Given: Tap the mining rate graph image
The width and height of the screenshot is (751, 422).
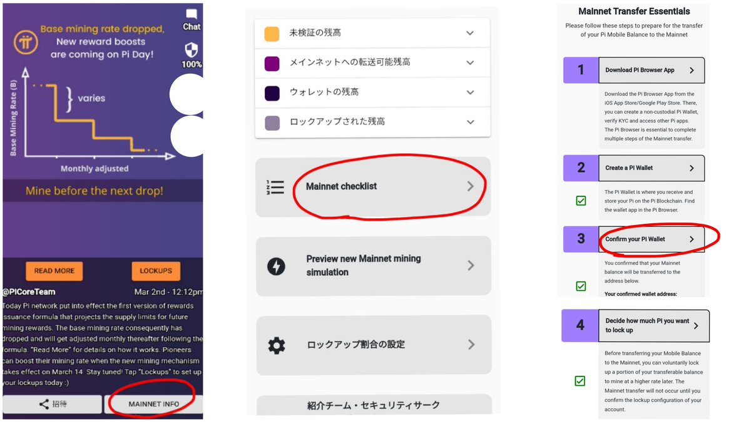Looking at the screenshot, I should 91,120.
